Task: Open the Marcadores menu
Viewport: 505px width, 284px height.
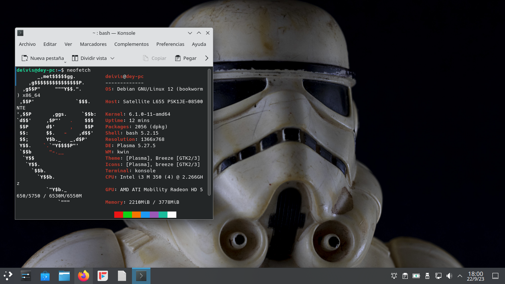Action: [x=93, y=44]
